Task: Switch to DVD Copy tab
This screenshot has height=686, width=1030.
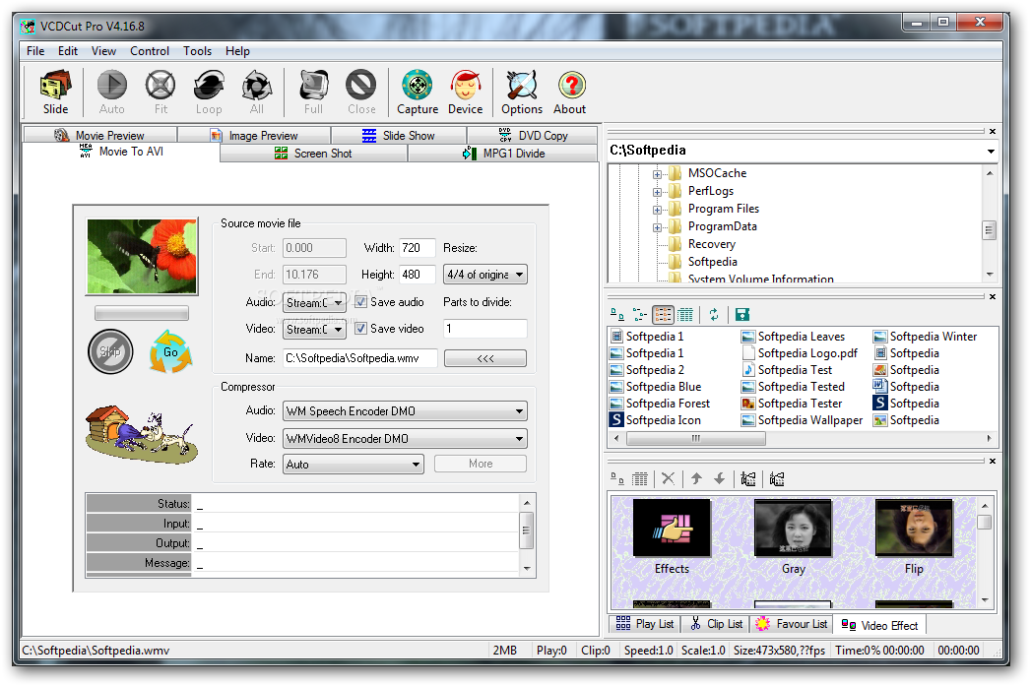Action: click(x=533, y=135)
